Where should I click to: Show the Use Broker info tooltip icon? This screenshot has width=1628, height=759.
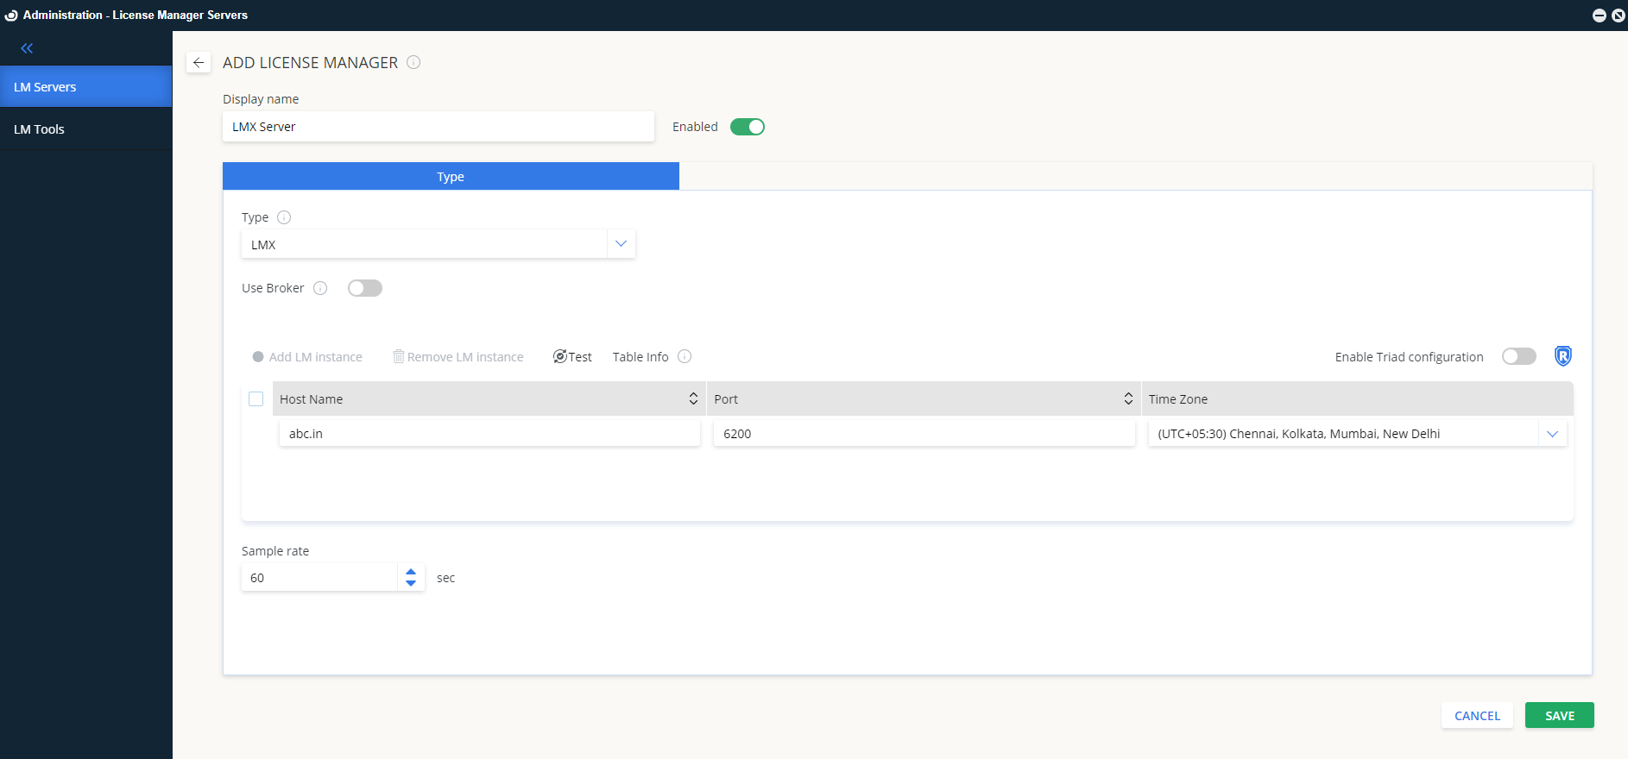(320, 288)
